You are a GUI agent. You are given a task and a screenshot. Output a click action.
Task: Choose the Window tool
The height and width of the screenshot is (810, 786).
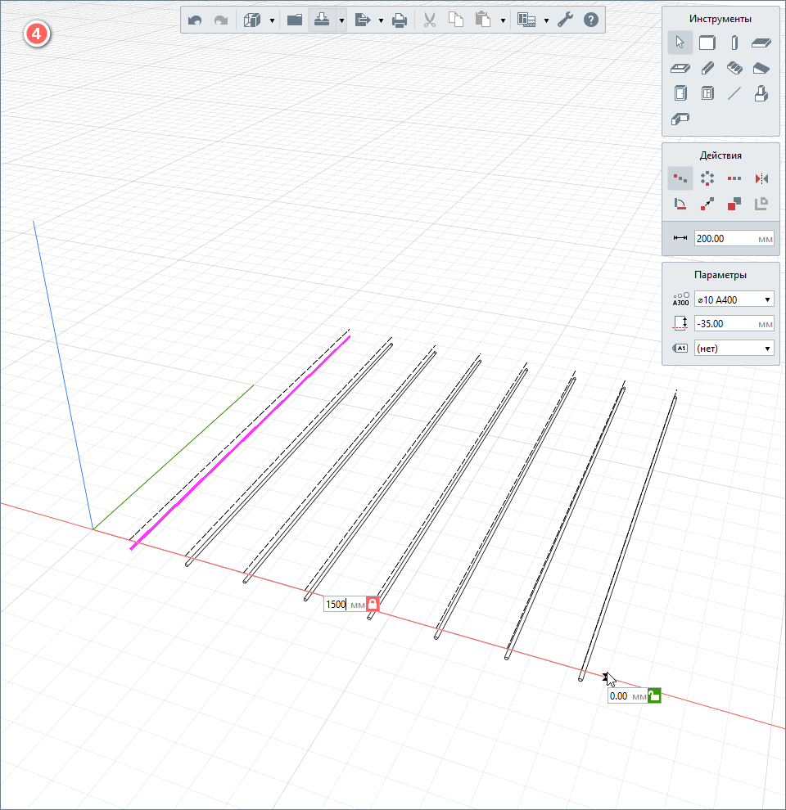[x=707, y=93]
